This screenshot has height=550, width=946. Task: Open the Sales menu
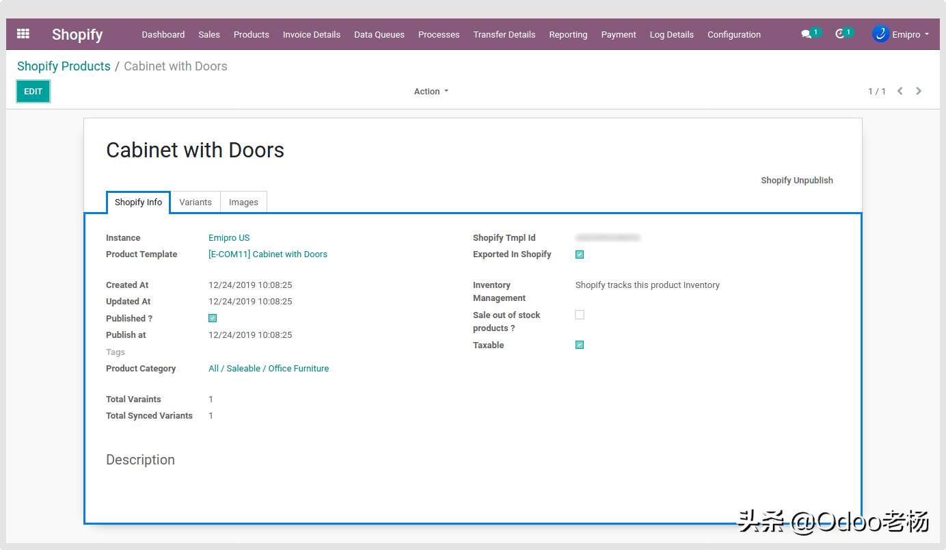pos(209,34)
